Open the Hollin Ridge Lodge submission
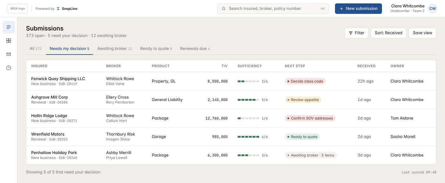445x183 pixels. click(231, 118)
